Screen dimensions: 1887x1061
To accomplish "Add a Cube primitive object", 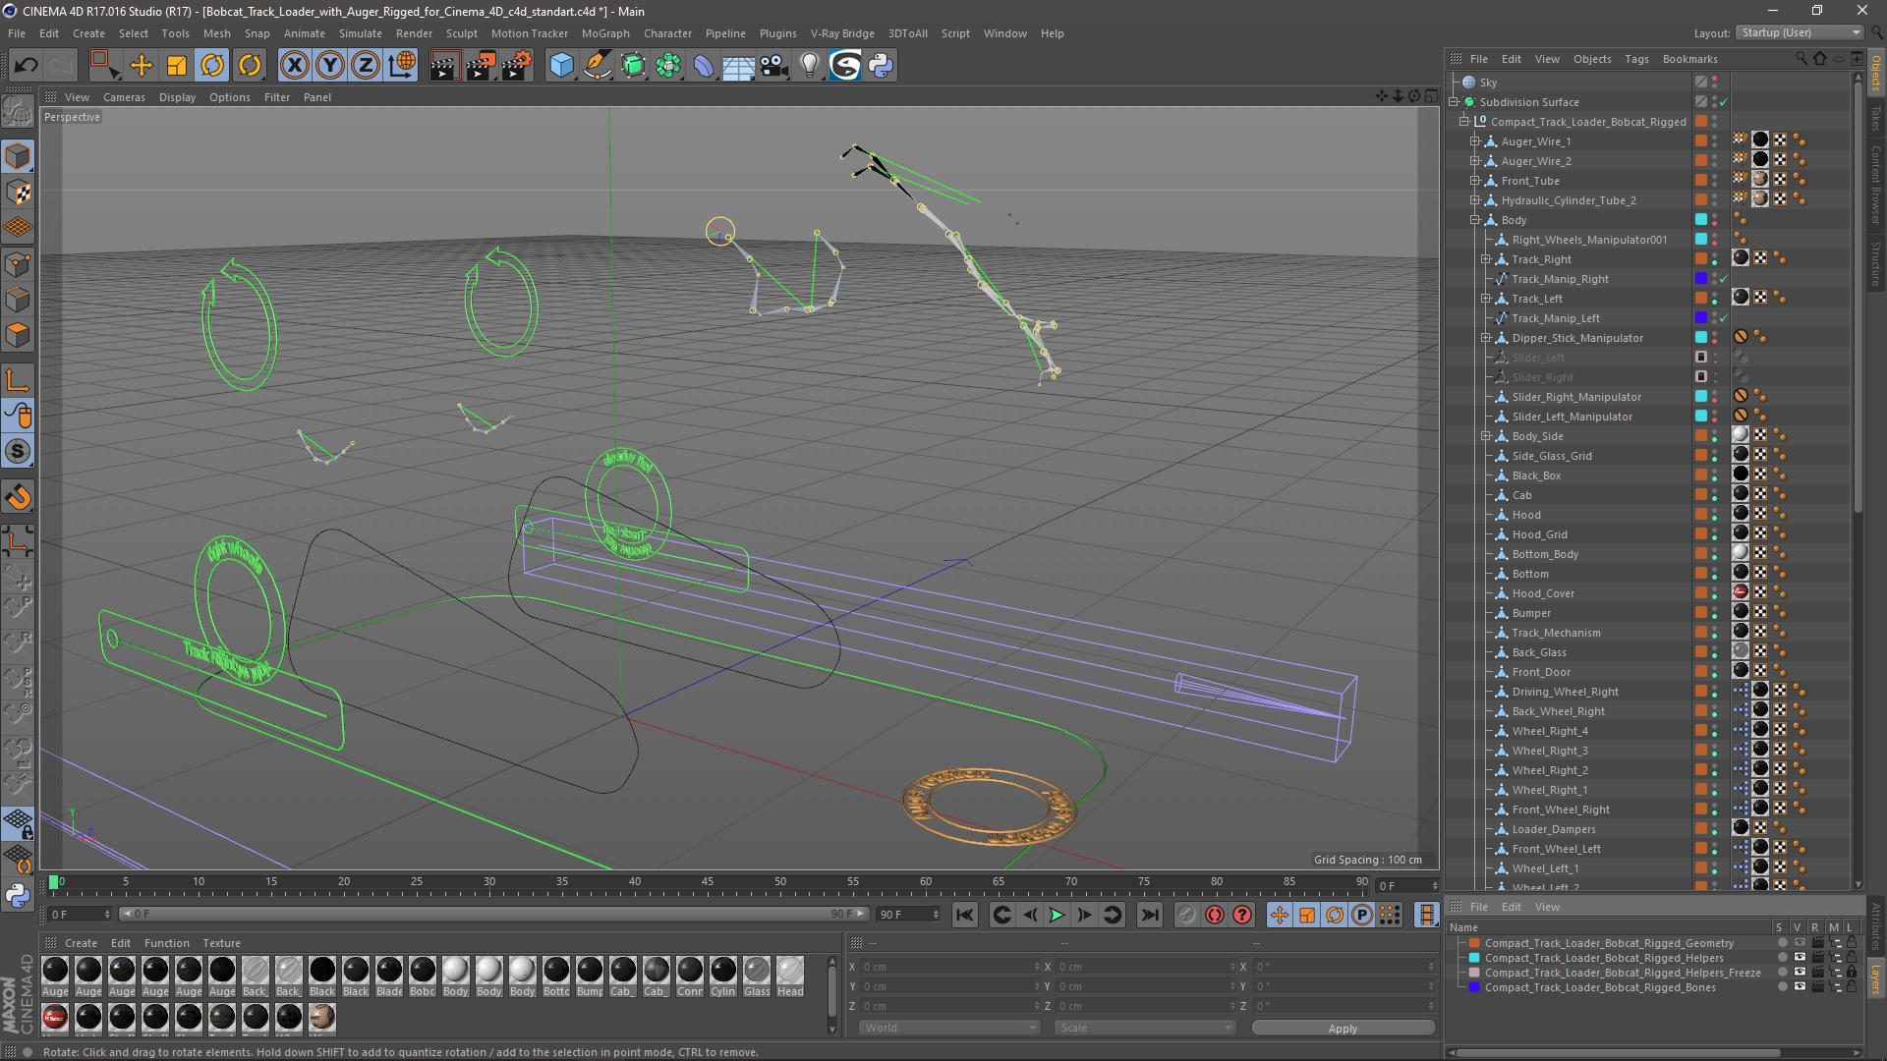I will pyautogui.click(x=561, y=66).
